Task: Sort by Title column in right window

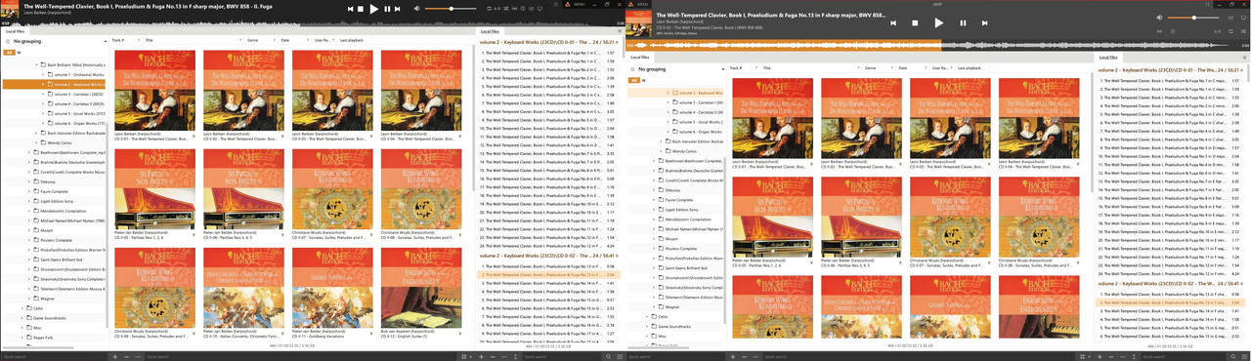Action: [x=768, y=68]
